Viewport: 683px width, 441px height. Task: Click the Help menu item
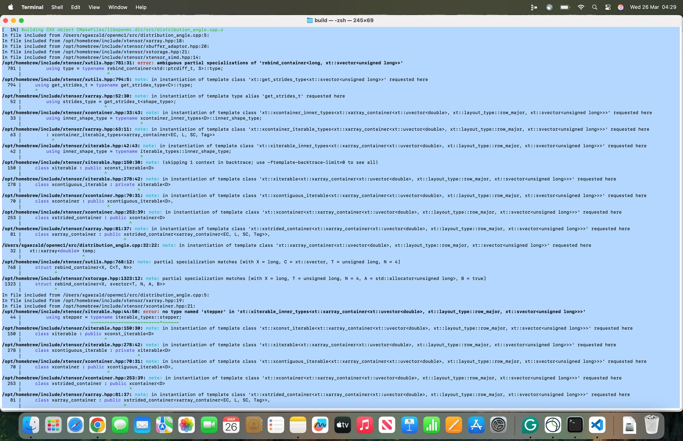pos(141,7)
